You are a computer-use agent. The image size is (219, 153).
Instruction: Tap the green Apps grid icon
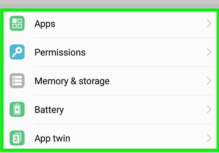[x=17, y=24]
